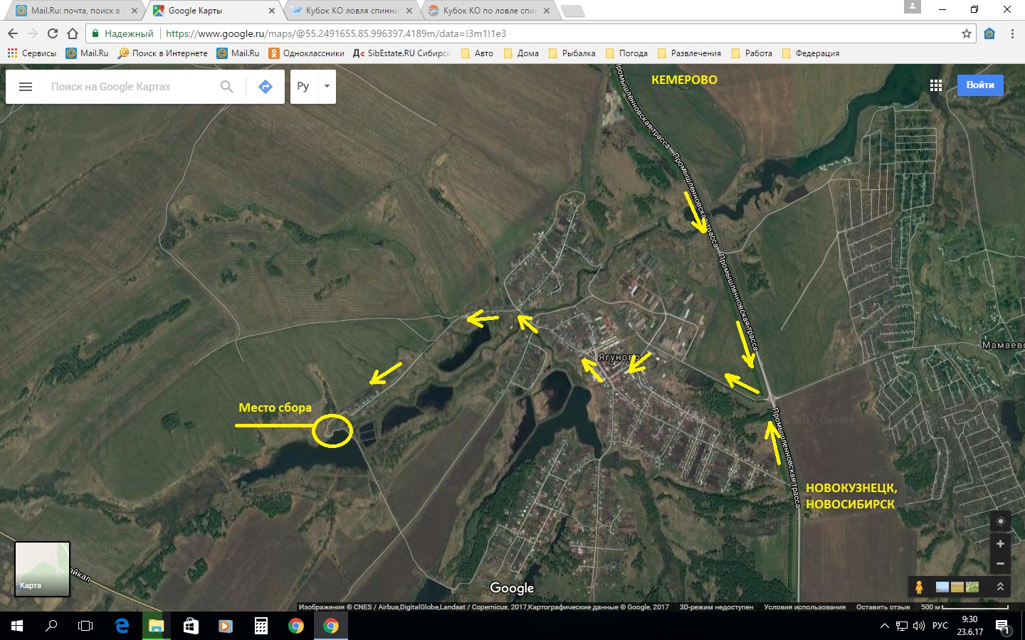Image resolution: width=1025 pixels, height=640 pixels.
Task: Open the Ру input language dropdown
Action: pos(313,87)
